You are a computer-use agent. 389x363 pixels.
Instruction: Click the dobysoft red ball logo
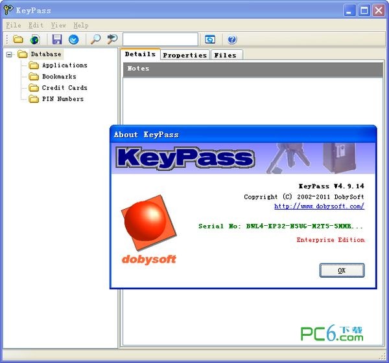tap(148, 223)
